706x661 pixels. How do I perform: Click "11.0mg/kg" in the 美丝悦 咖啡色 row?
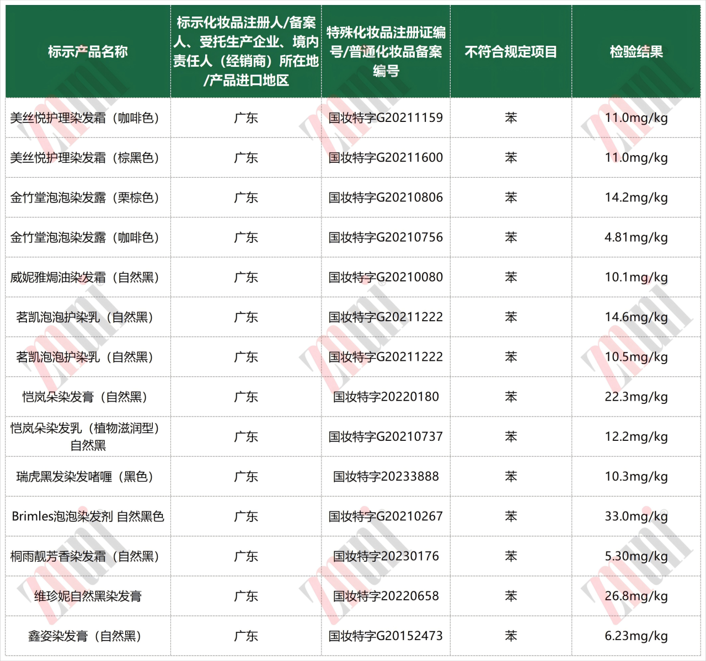click(x=636, y=118)
